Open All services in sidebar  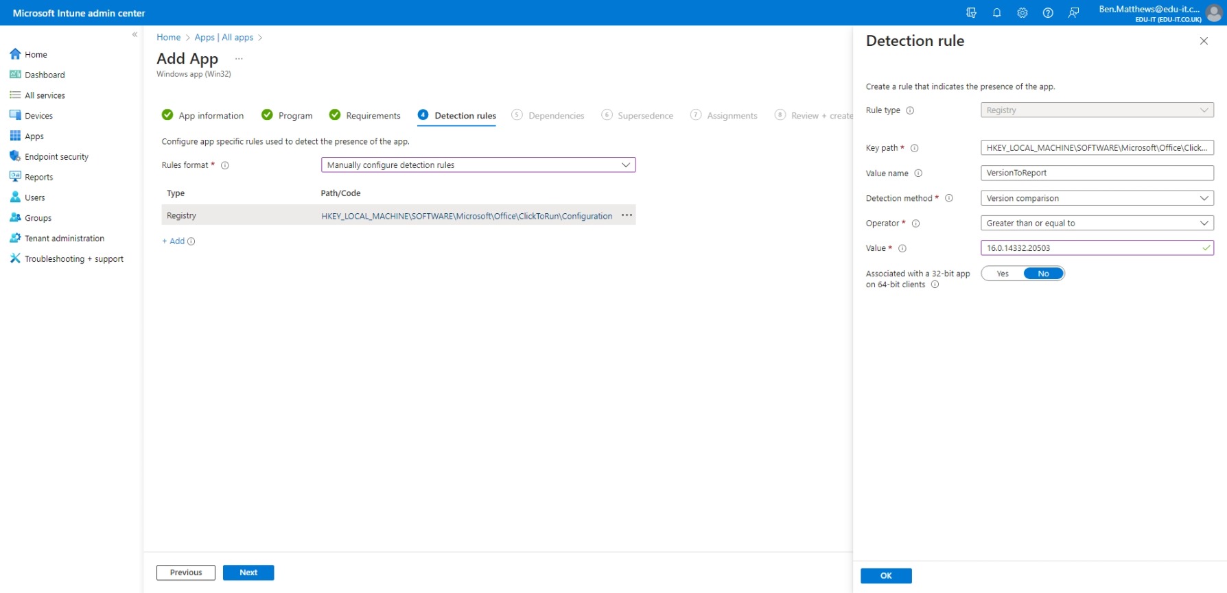[x=45, y=95]
